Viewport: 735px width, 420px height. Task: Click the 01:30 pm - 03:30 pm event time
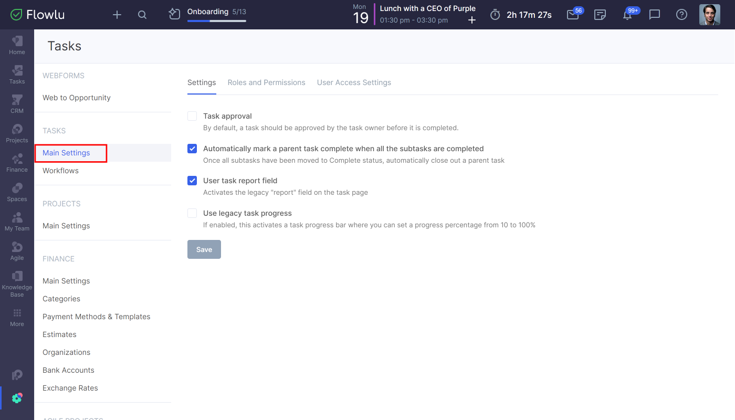point(414,20)
